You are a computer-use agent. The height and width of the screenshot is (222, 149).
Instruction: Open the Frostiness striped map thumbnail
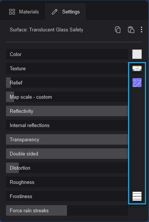point(137,196)
